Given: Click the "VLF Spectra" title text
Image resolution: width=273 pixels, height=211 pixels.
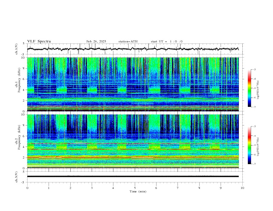Looking at the screenshot, I should [39, 41].
